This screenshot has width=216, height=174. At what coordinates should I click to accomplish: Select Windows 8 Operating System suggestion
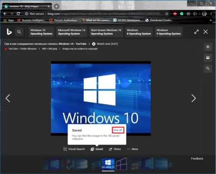[x=139, y=32]
